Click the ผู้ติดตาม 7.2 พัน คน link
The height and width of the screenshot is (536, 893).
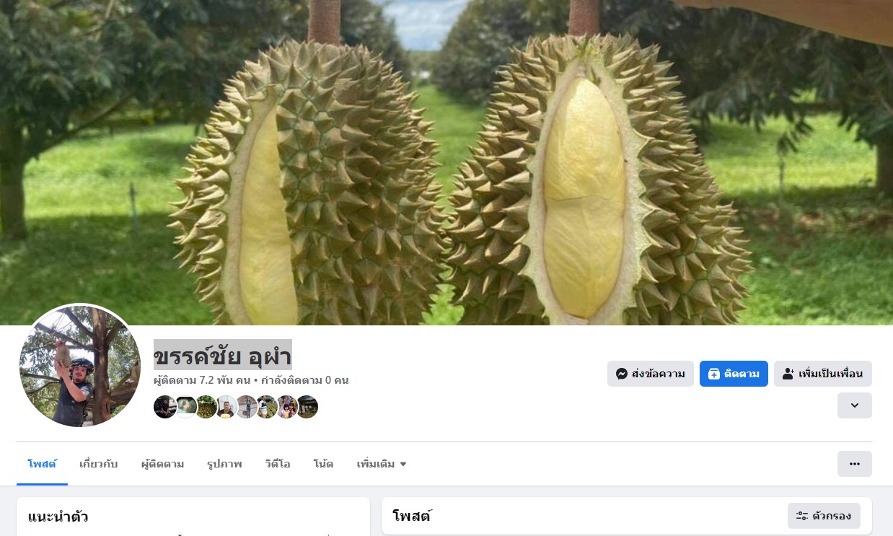pyautogui.click(x=202, y=379)
